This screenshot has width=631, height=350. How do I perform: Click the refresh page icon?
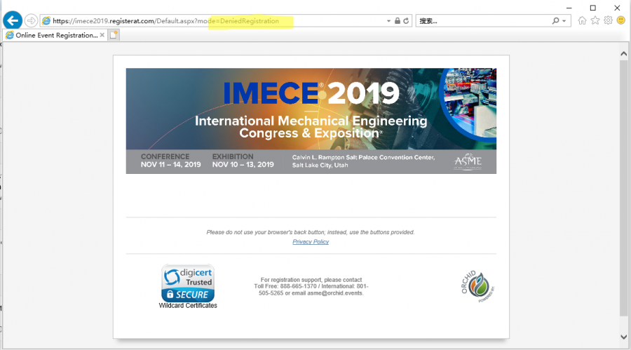[x=406, y=21]
